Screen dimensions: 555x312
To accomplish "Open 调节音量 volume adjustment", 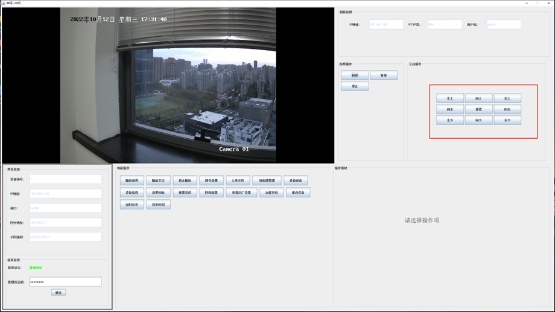I will click(211, 180).
